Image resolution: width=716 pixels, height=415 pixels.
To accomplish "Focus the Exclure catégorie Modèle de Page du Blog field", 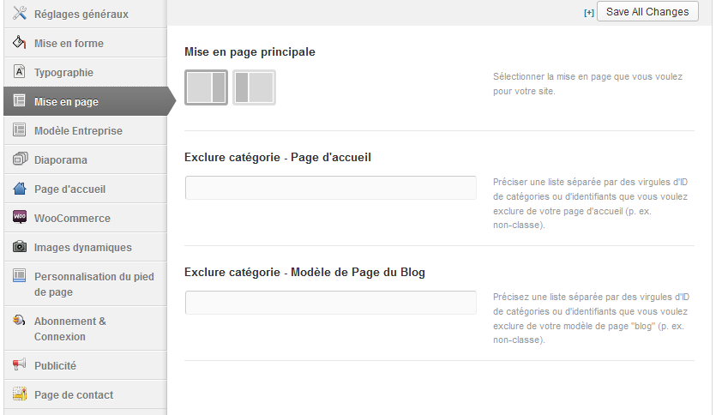I will 330,303.
